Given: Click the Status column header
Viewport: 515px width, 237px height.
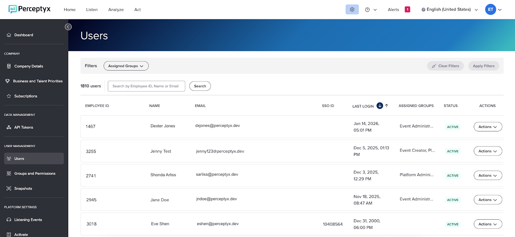Looking at the screenshot, I should pos(451,106).
